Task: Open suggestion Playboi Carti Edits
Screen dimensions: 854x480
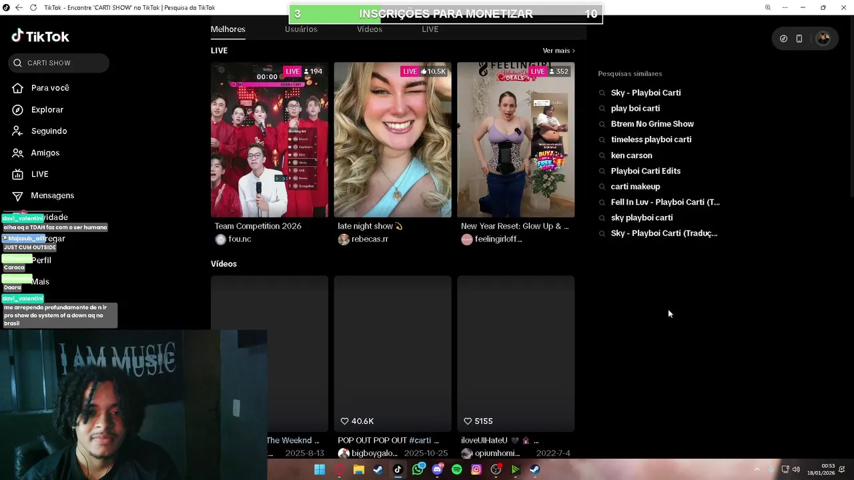Action: pyautogui.click(x=645, y=171)
